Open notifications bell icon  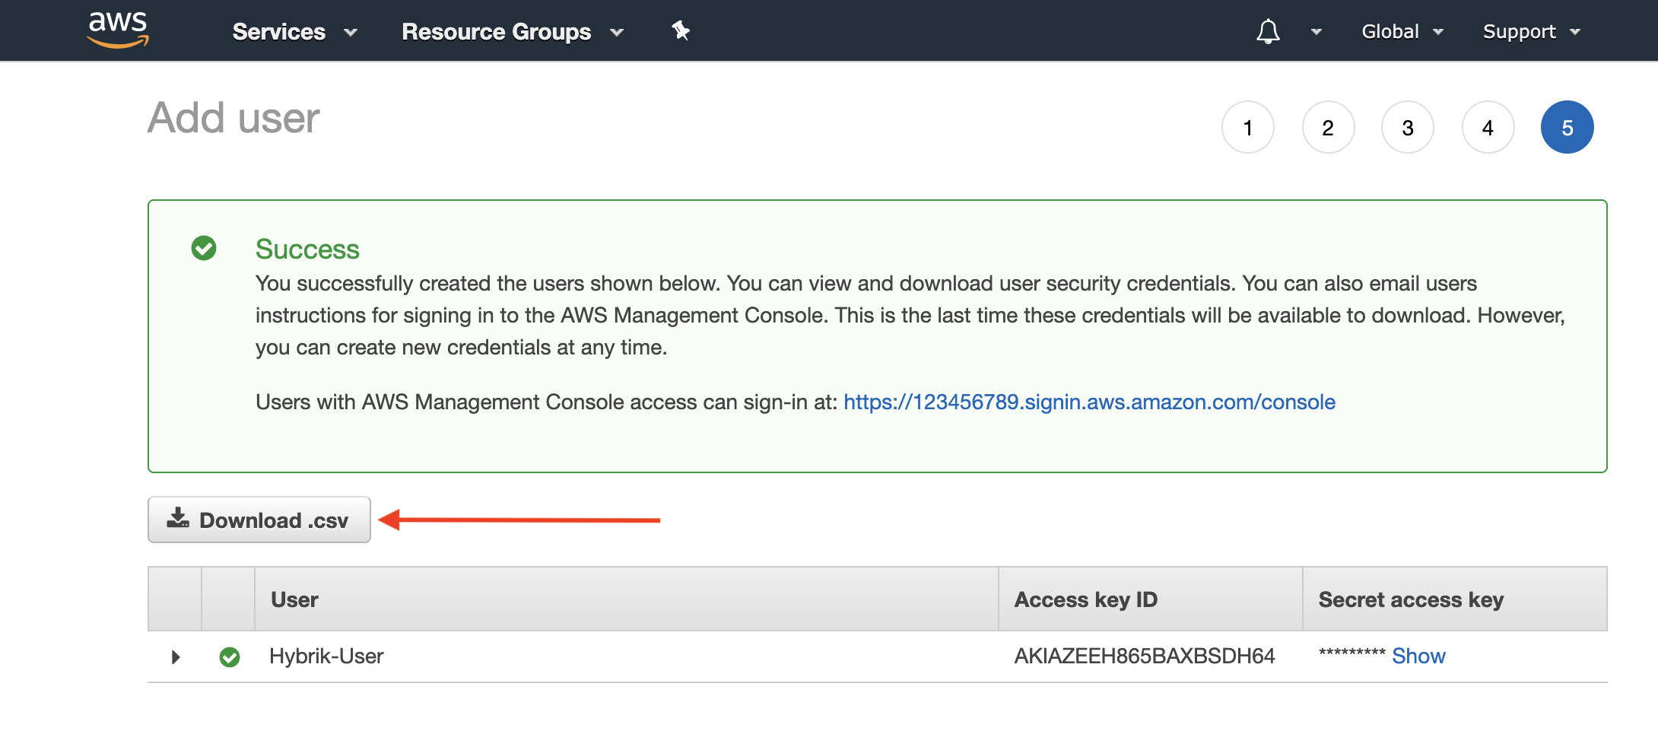click(1268, 32)
